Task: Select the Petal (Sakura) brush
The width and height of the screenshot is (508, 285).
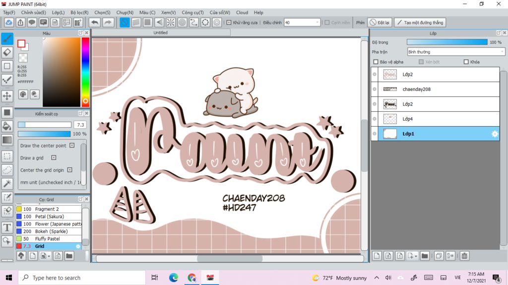Action: click(49, 217)
